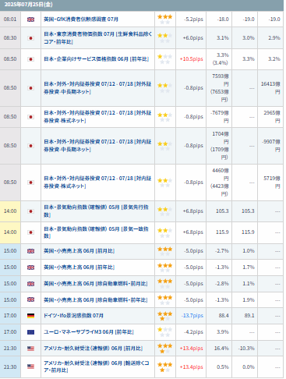Screen dimensions: 286x379
Task: Click the 08:01 time cell
Action: 10,19
